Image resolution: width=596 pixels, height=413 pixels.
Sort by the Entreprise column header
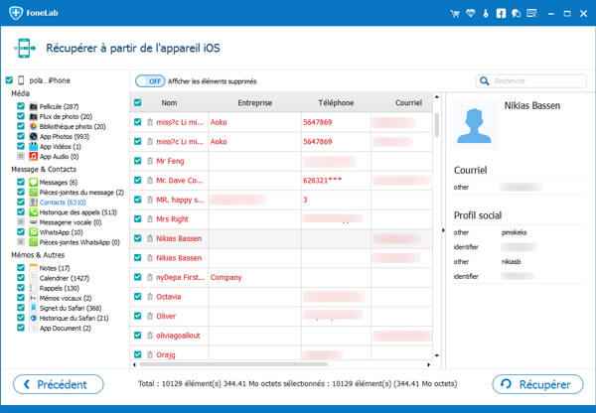pyautogui.click(x=254, y=102)
